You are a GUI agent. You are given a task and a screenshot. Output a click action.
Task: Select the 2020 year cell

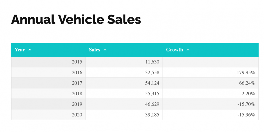coord(77,115)
